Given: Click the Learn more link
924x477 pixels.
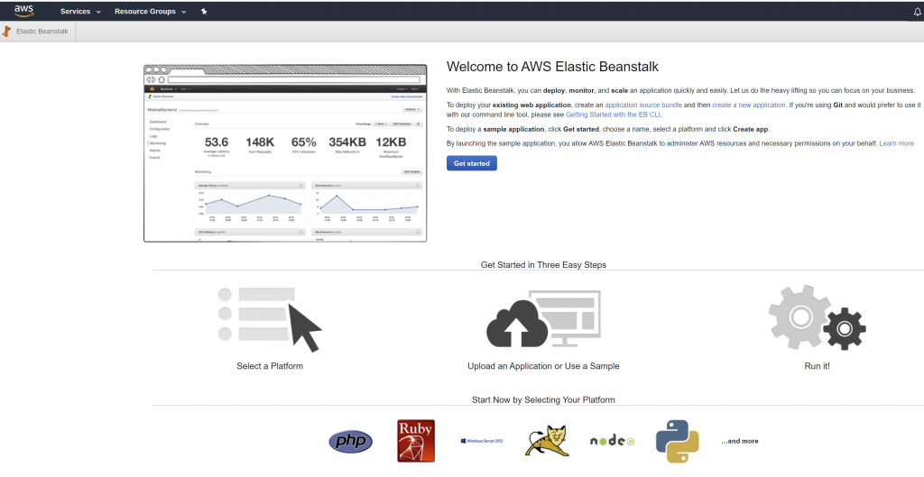Looking at the screenshot, I should pos(896,143).
